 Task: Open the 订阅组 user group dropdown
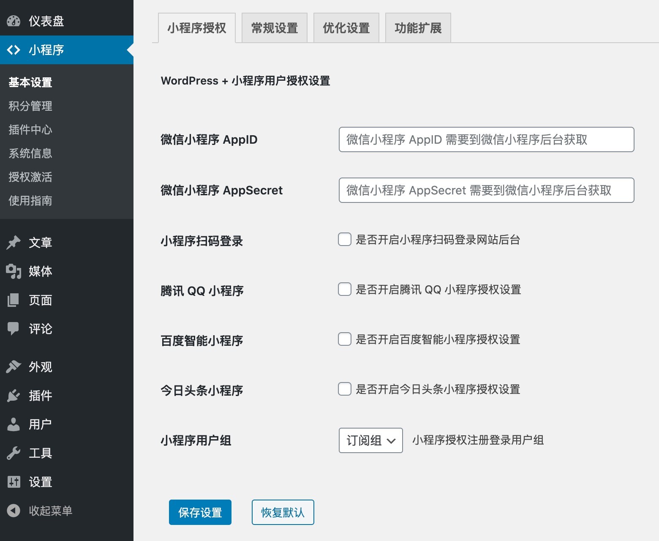coord(371,440)
